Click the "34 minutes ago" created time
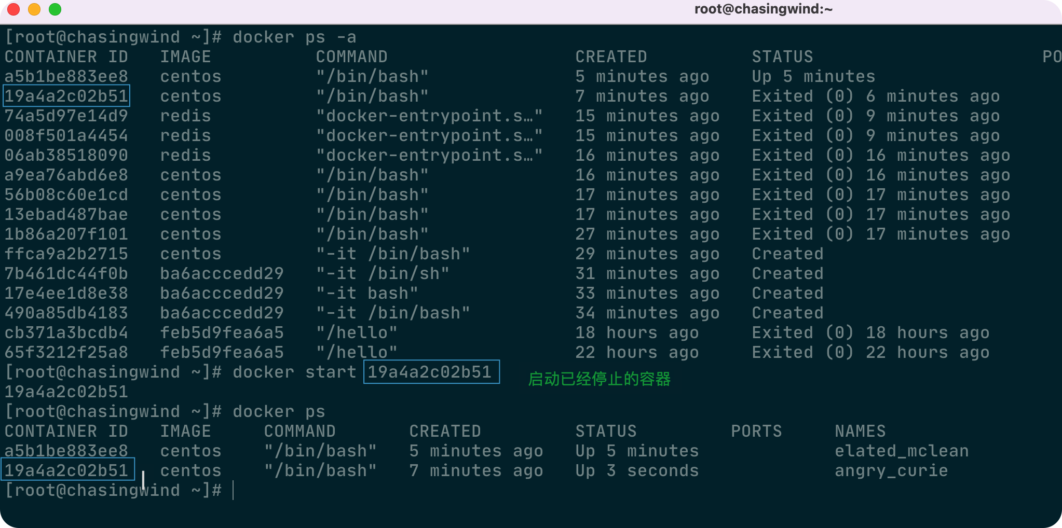This screenshot has width=1062, height=528. click(647, 313)
